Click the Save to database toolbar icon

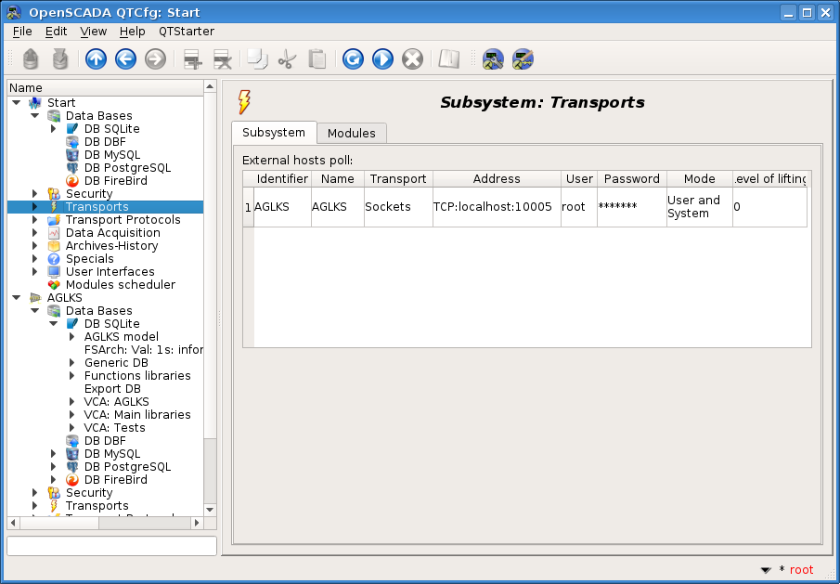60,58
